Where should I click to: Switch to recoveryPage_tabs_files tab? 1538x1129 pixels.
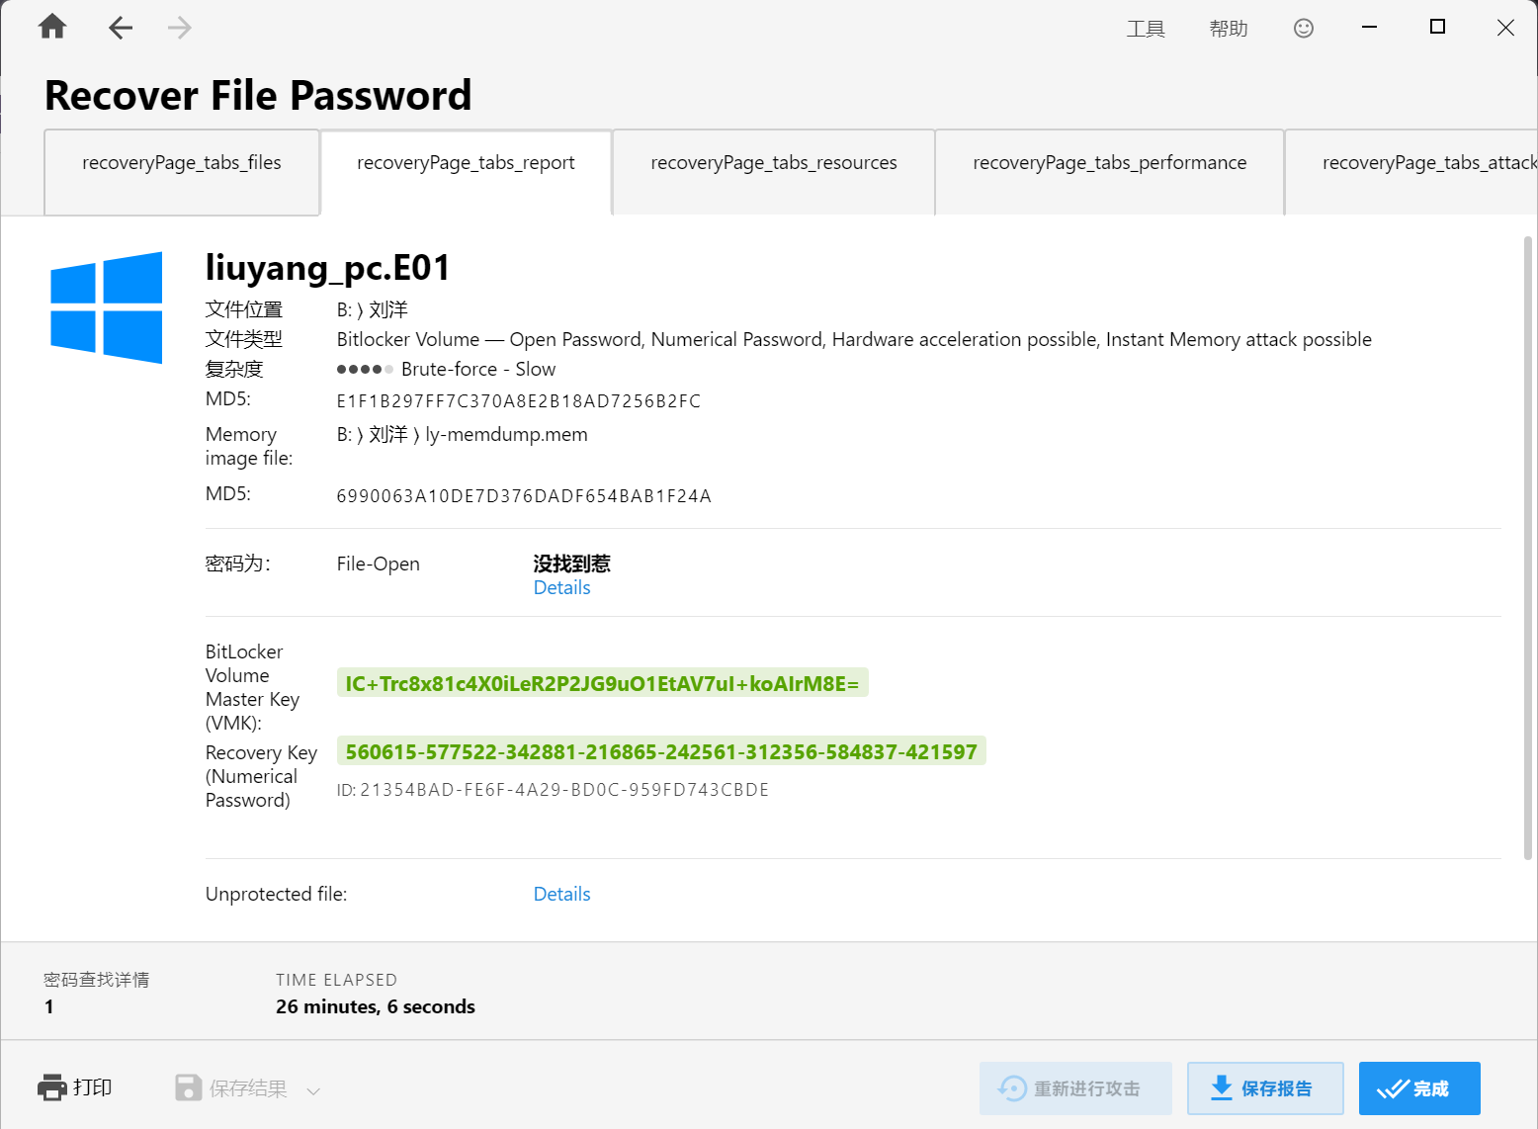(x=182, y=172)
